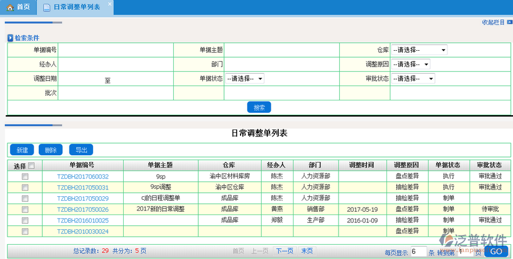Open the 单据状态 dropdown
Image resolution: width=513 pixels, height=259 pixels.
pyautogui.click(x=245, y=79)
